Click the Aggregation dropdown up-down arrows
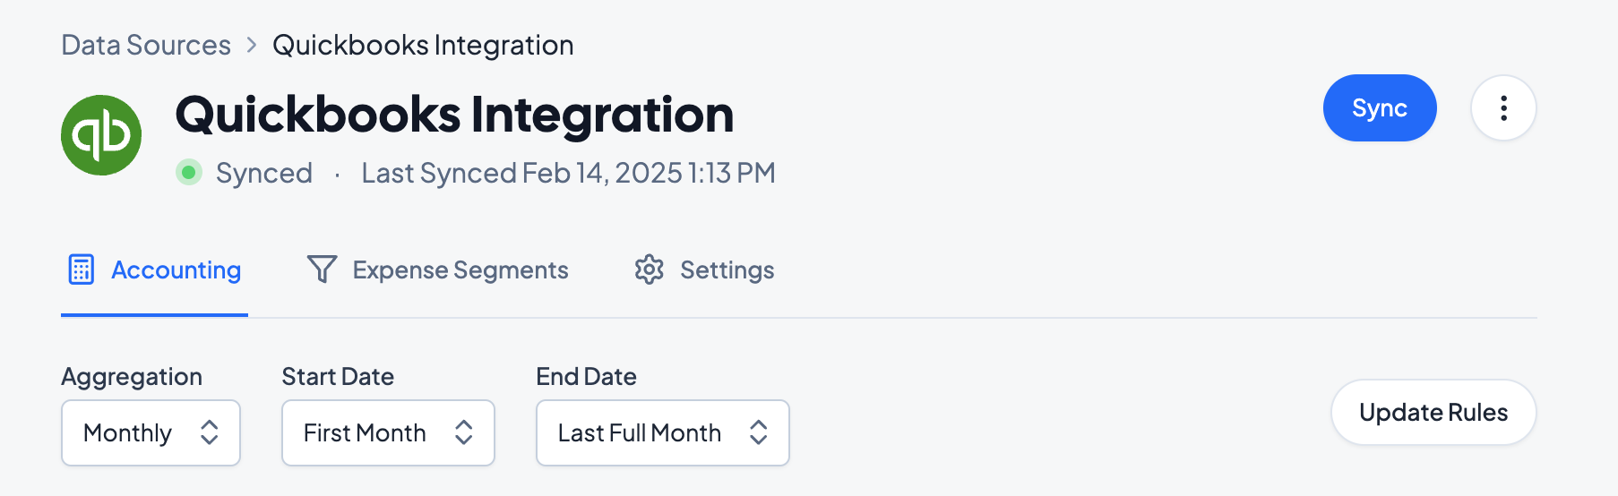The width and height of the screenshot is (1618, 496). 210,432
